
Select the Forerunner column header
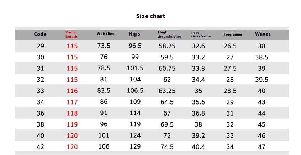(x=233, y=34)
